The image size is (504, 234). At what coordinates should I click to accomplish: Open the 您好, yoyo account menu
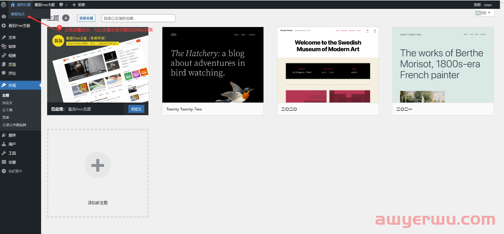coord(483,5)
